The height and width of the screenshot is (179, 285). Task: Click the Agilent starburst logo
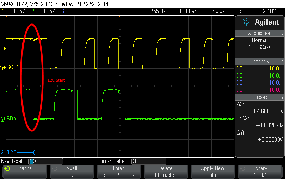pos(246,22)
